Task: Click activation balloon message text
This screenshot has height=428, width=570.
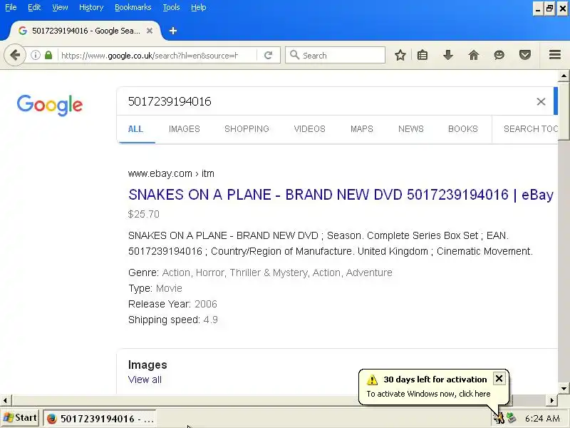Action: (x=428, y=394)
